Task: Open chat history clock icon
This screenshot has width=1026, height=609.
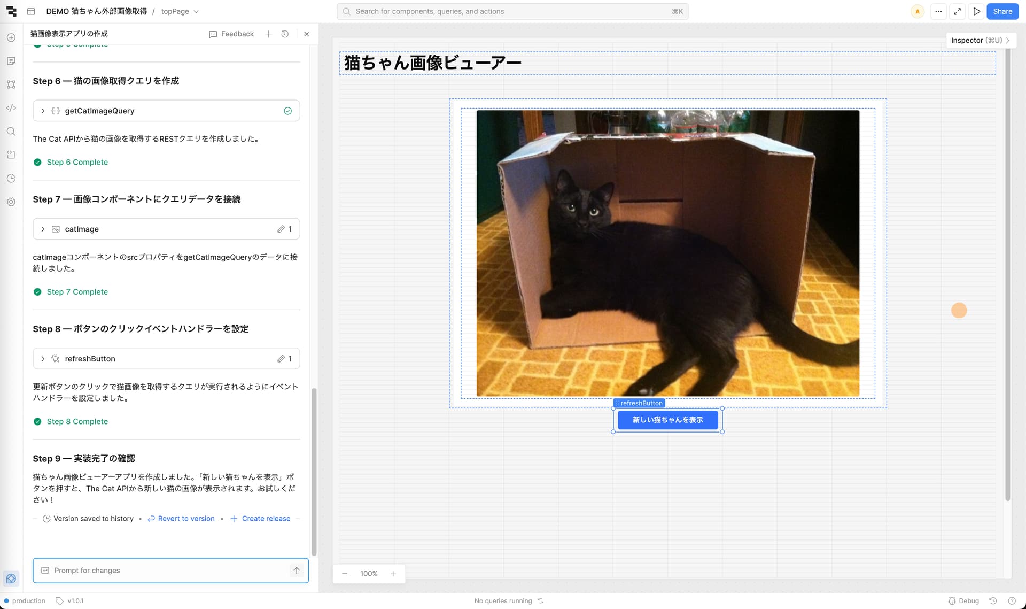Action: [285, 34]
